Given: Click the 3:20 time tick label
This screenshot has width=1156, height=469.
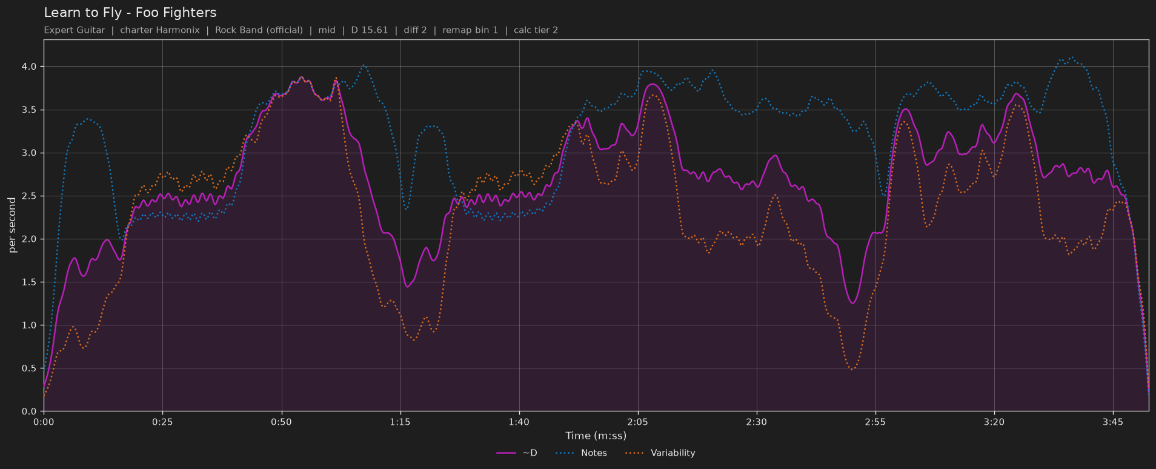Looking at the screenshot, I should point(994,422).
